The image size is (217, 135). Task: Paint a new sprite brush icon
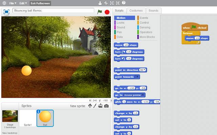click(x=95, y=106)
